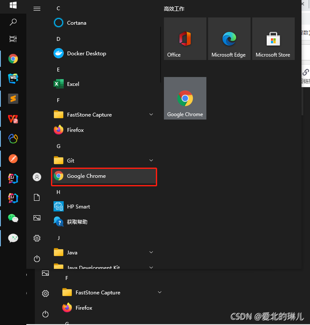Viewport: 310px width, 325px height.
Task: Open FastStone Capture folder in background window
Action: 91,293
